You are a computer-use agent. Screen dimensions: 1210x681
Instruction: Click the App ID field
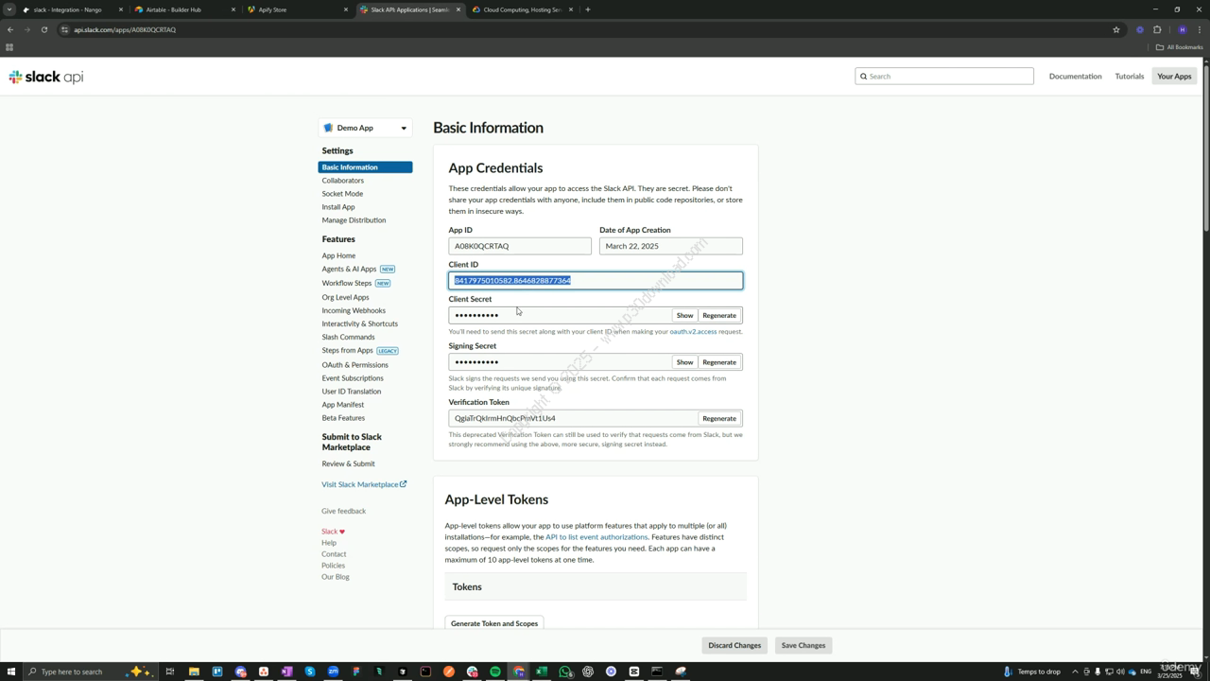pyautogui.click(x=520, y=246)
